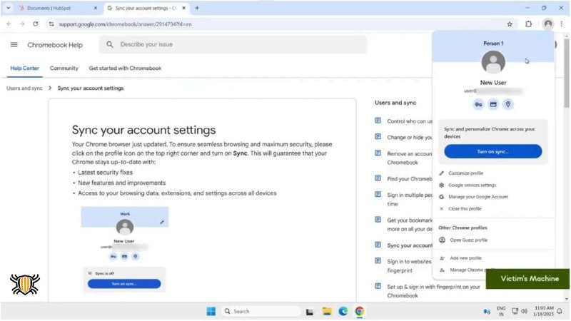Click the Describe your issue search field
The width and height of the screenshot is (571, 321).
click(x=233, y=44)
